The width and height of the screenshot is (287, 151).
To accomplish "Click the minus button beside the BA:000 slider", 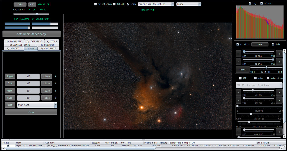I will tap(238, 100).
